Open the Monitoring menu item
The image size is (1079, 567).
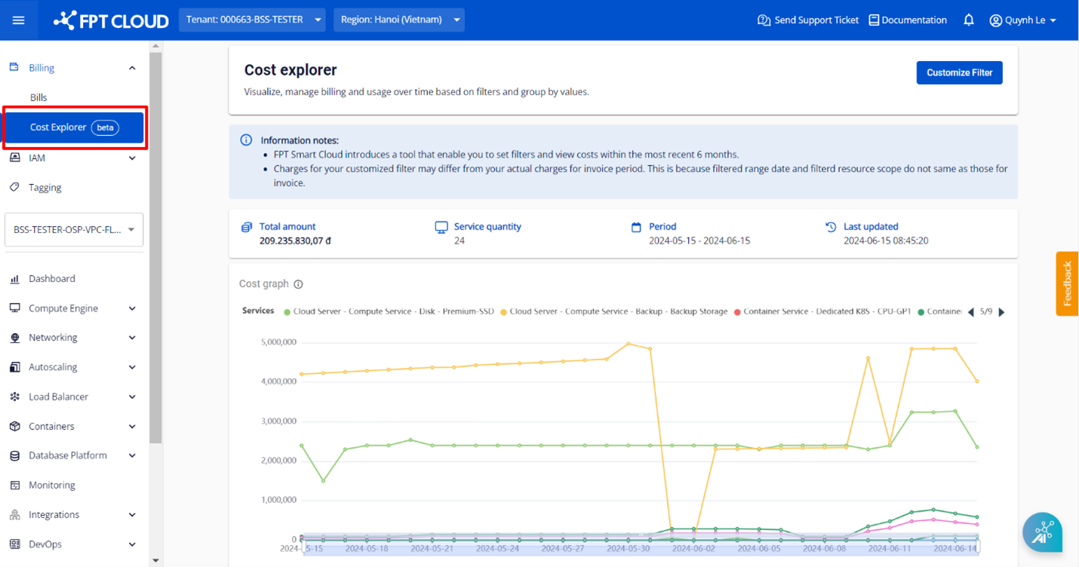(x=52, y=485)
